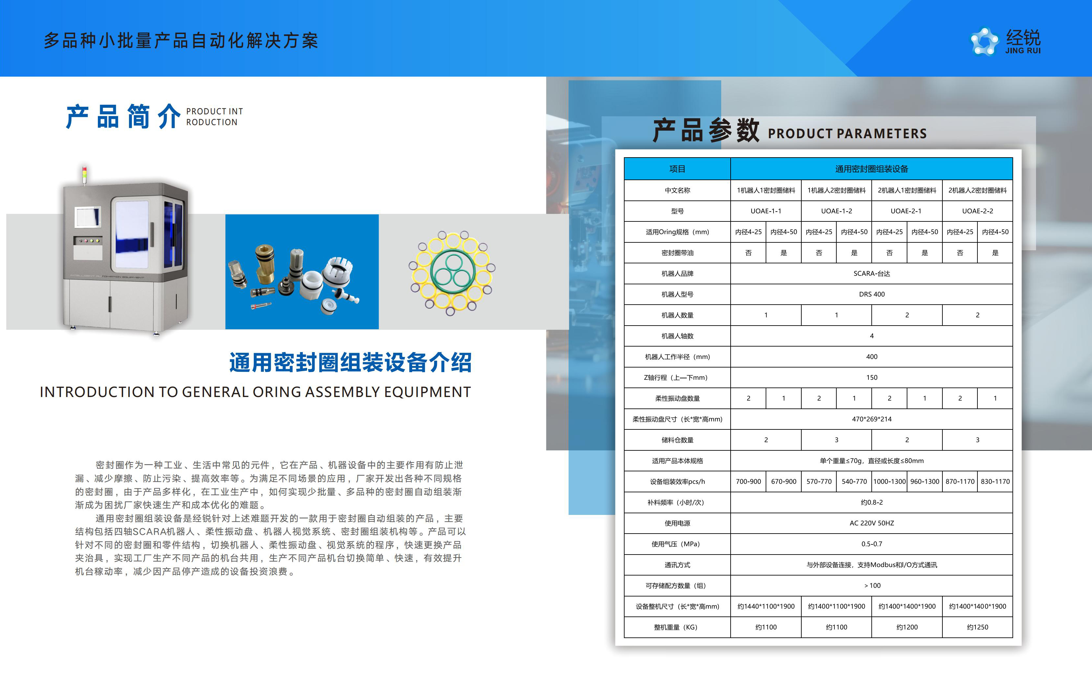Select the vibration plate size 470*269*214
This screenshot has height=680, width=1092.
point(871,419)
